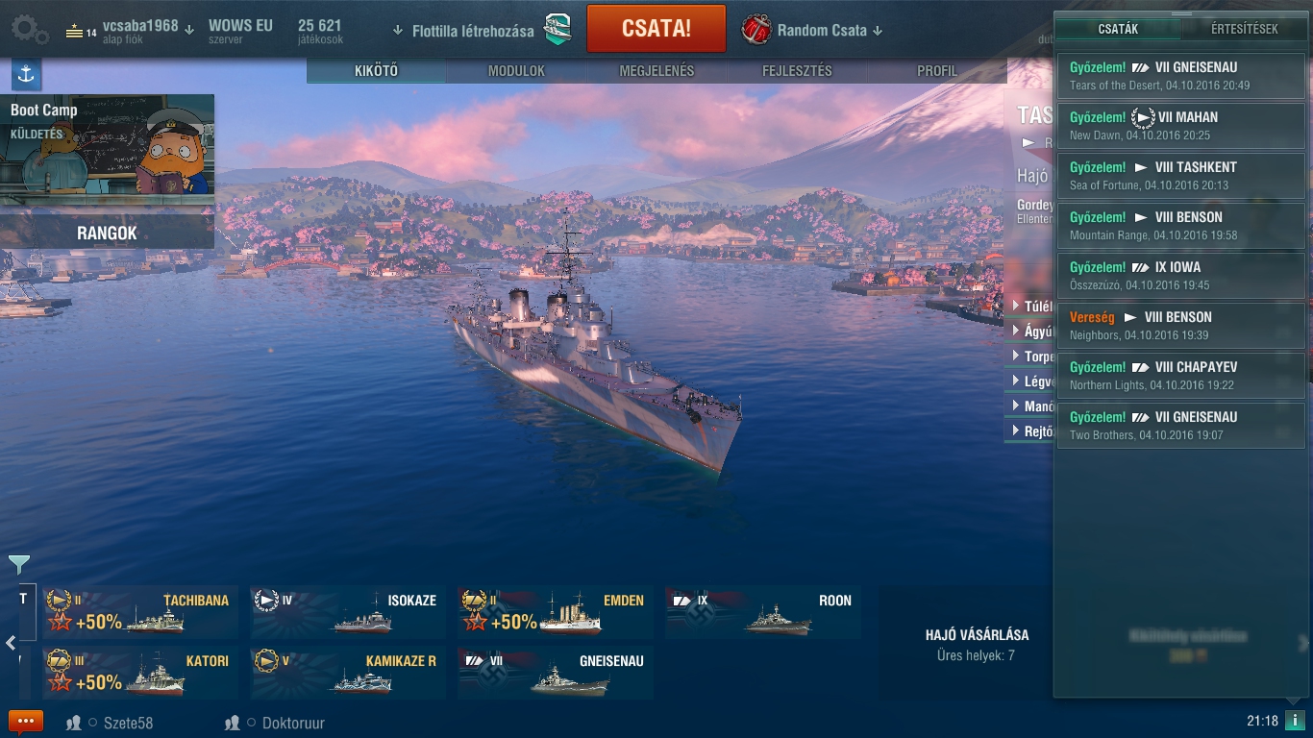Start the battle with the CSATA! button
Screen dimensions: 1313x738
[x=656, y=29]
